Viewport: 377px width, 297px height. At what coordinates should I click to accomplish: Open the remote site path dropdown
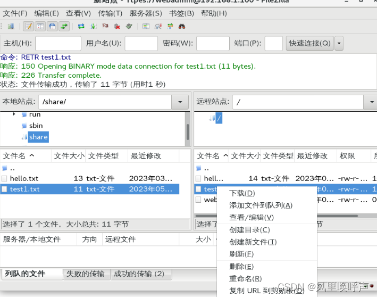tap(370, 102)
